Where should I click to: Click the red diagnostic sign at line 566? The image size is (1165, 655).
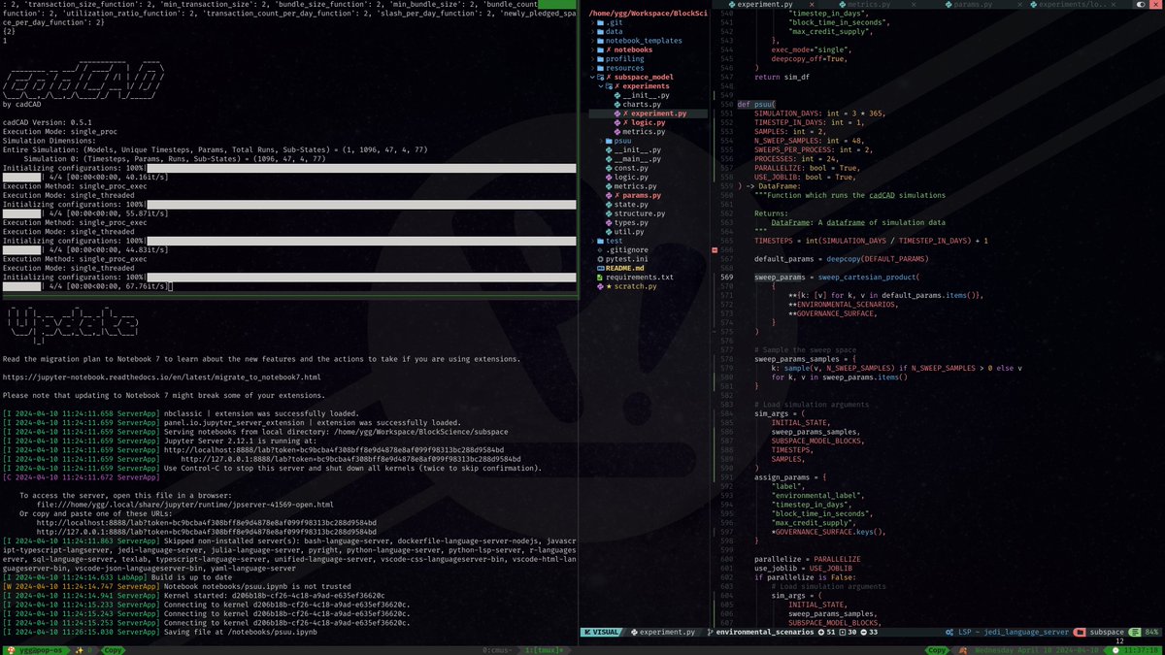tap(715, 250)
